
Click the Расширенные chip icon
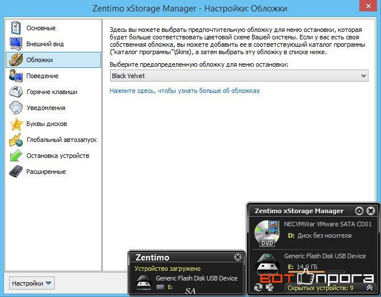pyautogui.click(x=16, y=172)
